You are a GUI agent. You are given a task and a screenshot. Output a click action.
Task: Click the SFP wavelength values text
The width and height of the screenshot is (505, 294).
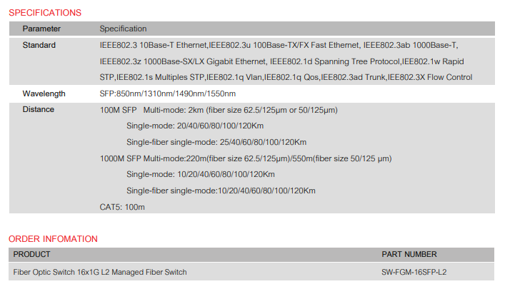pos(167,93)
